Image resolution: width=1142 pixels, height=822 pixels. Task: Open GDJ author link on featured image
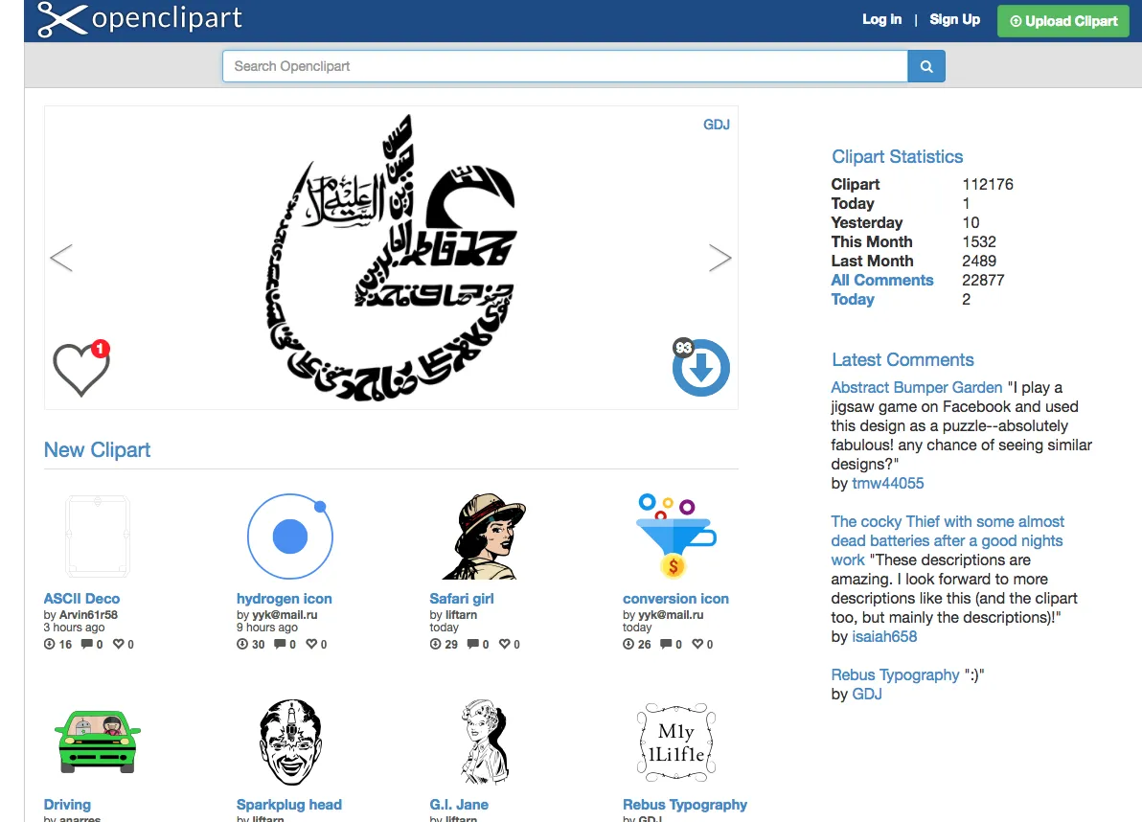717,125
